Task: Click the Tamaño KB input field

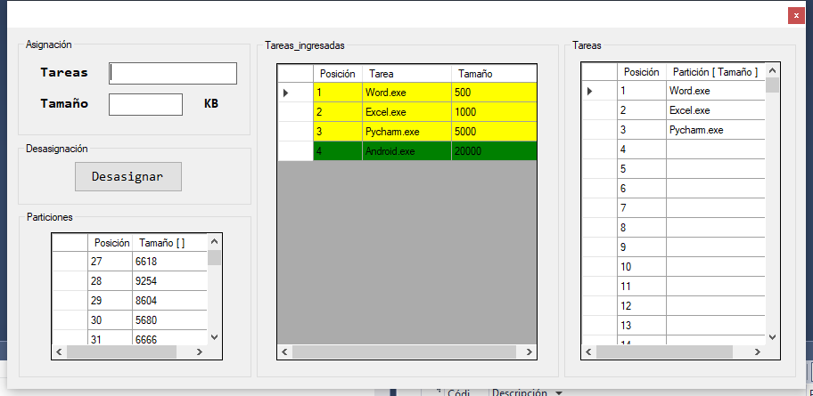Action: (145, 104)
